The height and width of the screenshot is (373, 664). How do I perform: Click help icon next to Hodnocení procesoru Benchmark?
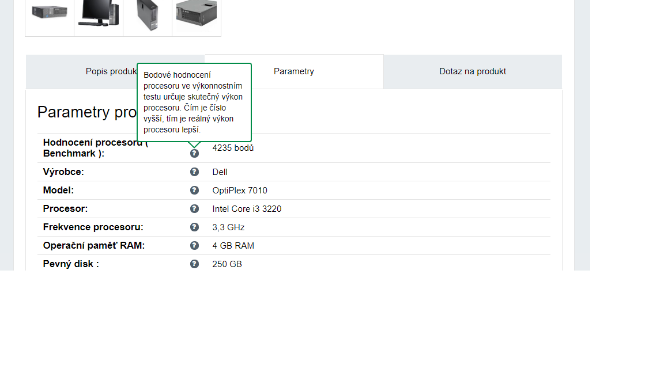point(194,154)
